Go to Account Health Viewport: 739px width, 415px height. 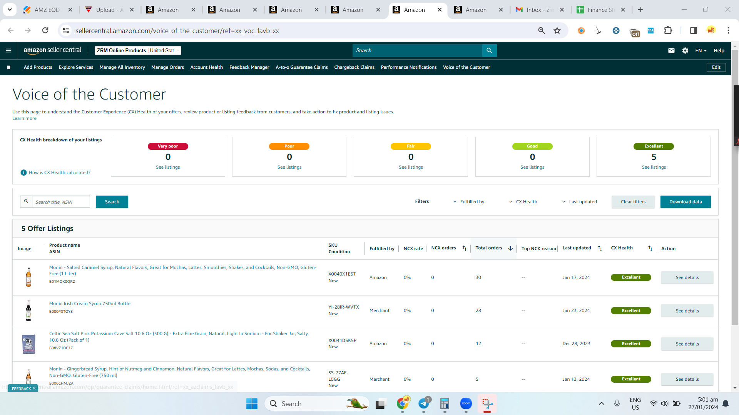[x=207, y=67]
